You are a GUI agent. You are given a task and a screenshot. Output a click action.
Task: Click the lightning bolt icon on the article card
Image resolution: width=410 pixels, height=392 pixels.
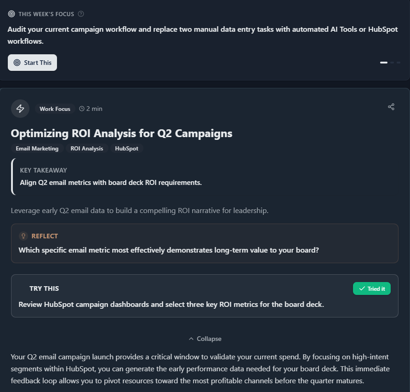click(20, 109)
